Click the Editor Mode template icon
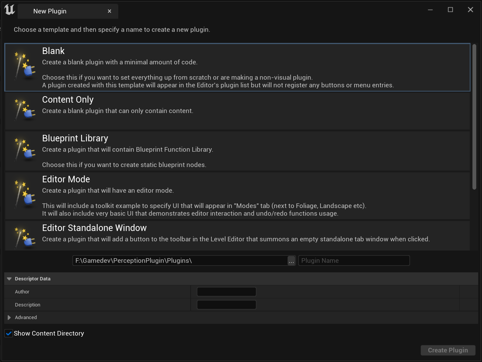Image resolution: width=482 pixels, height=362 pixels. pos(25,195)
